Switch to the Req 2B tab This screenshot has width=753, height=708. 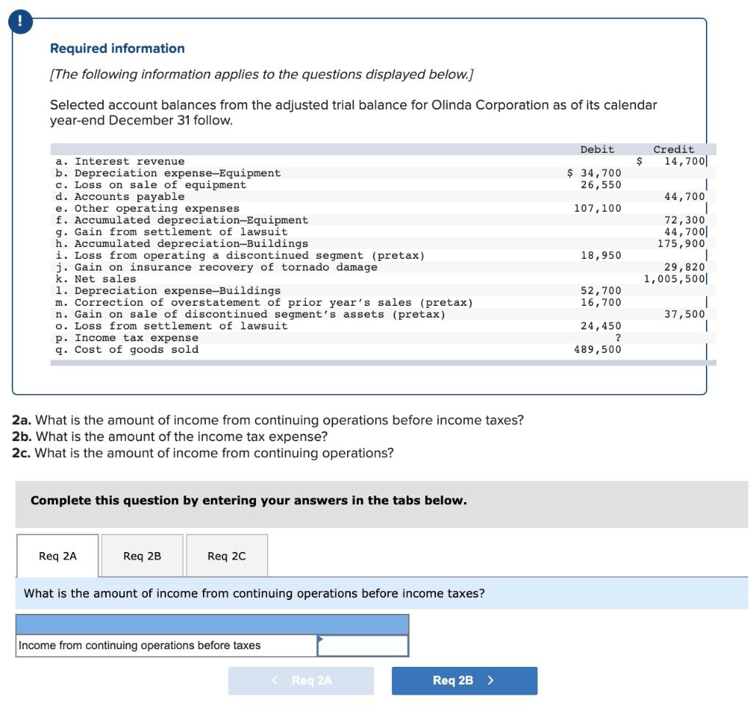[141, 556]
